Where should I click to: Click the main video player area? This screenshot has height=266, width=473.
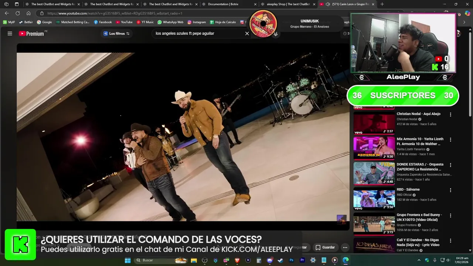183,137
